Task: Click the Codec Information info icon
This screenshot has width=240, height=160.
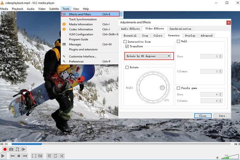Action: click(x=64, y=29)
